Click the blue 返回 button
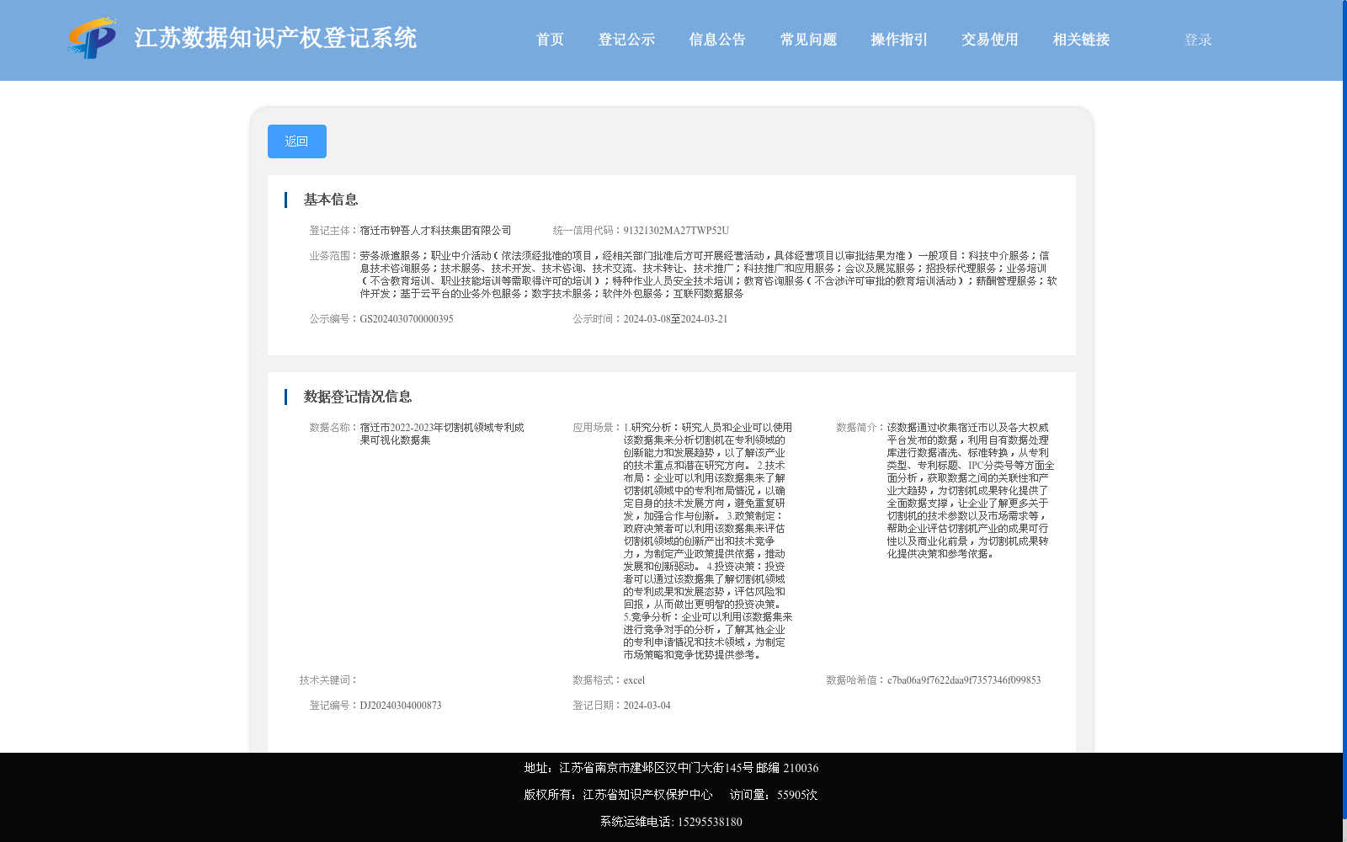Screen dimensions: 1347x842 [x=297, y=141]
